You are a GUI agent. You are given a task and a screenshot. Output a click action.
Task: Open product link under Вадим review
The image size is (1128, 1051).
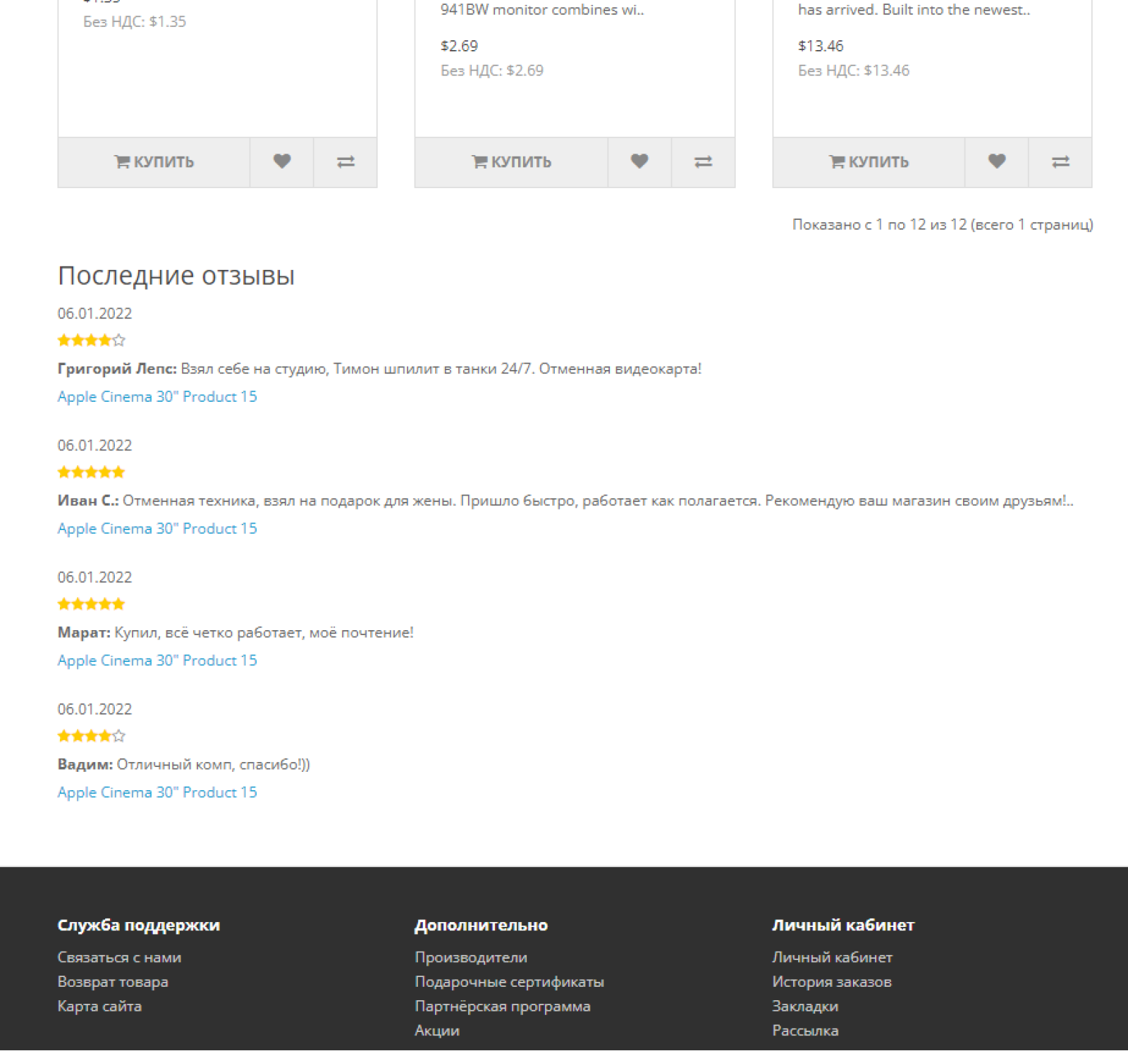click(x=157, y=792)
